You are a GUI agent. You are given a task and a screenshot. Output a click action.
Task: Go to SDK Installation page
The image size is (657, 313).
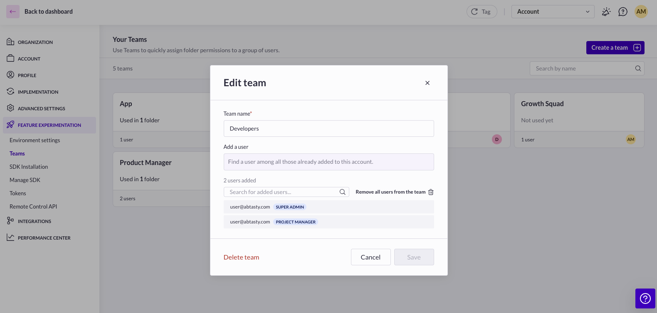tap(29, 167)
